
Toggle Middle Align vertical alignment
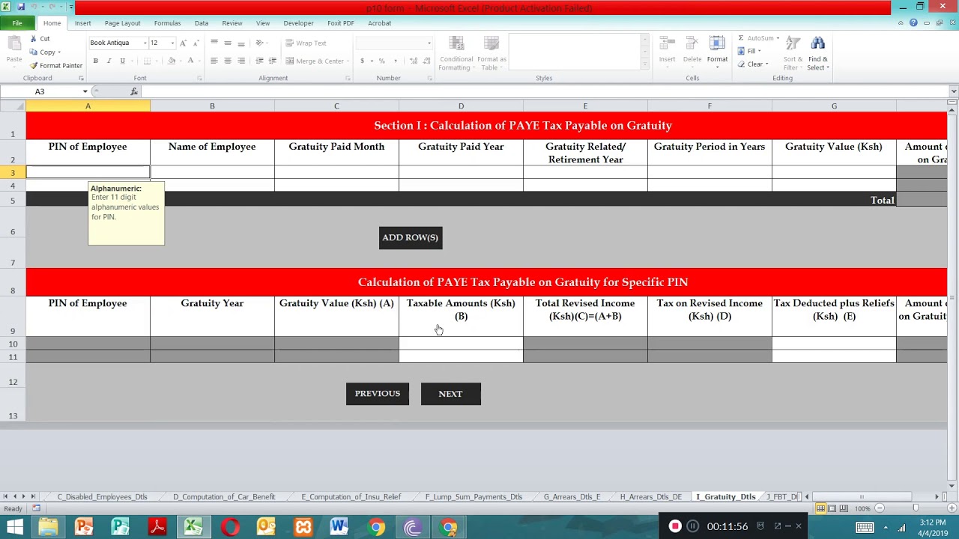[x=228, y=43]
